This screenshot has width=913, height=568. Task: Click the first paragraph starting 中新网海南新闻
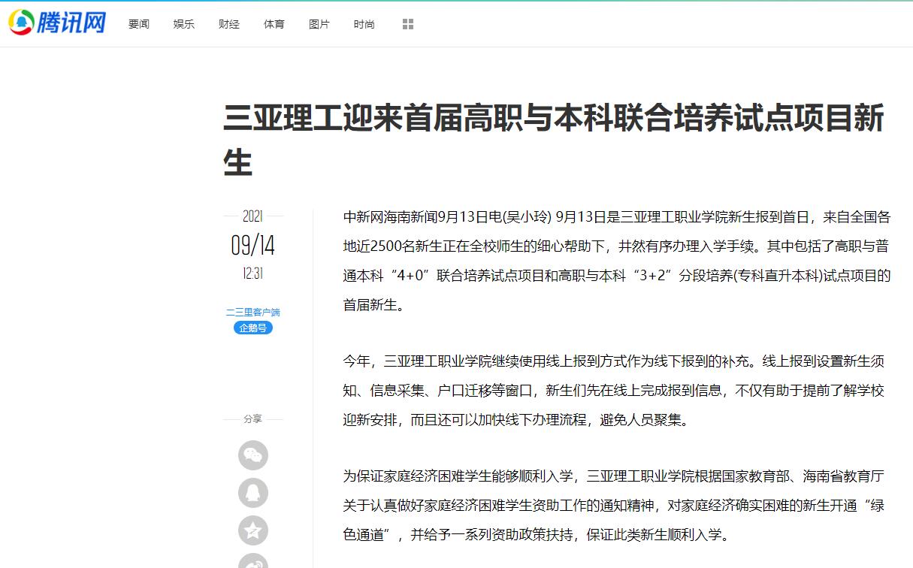[x=616, y=261]
